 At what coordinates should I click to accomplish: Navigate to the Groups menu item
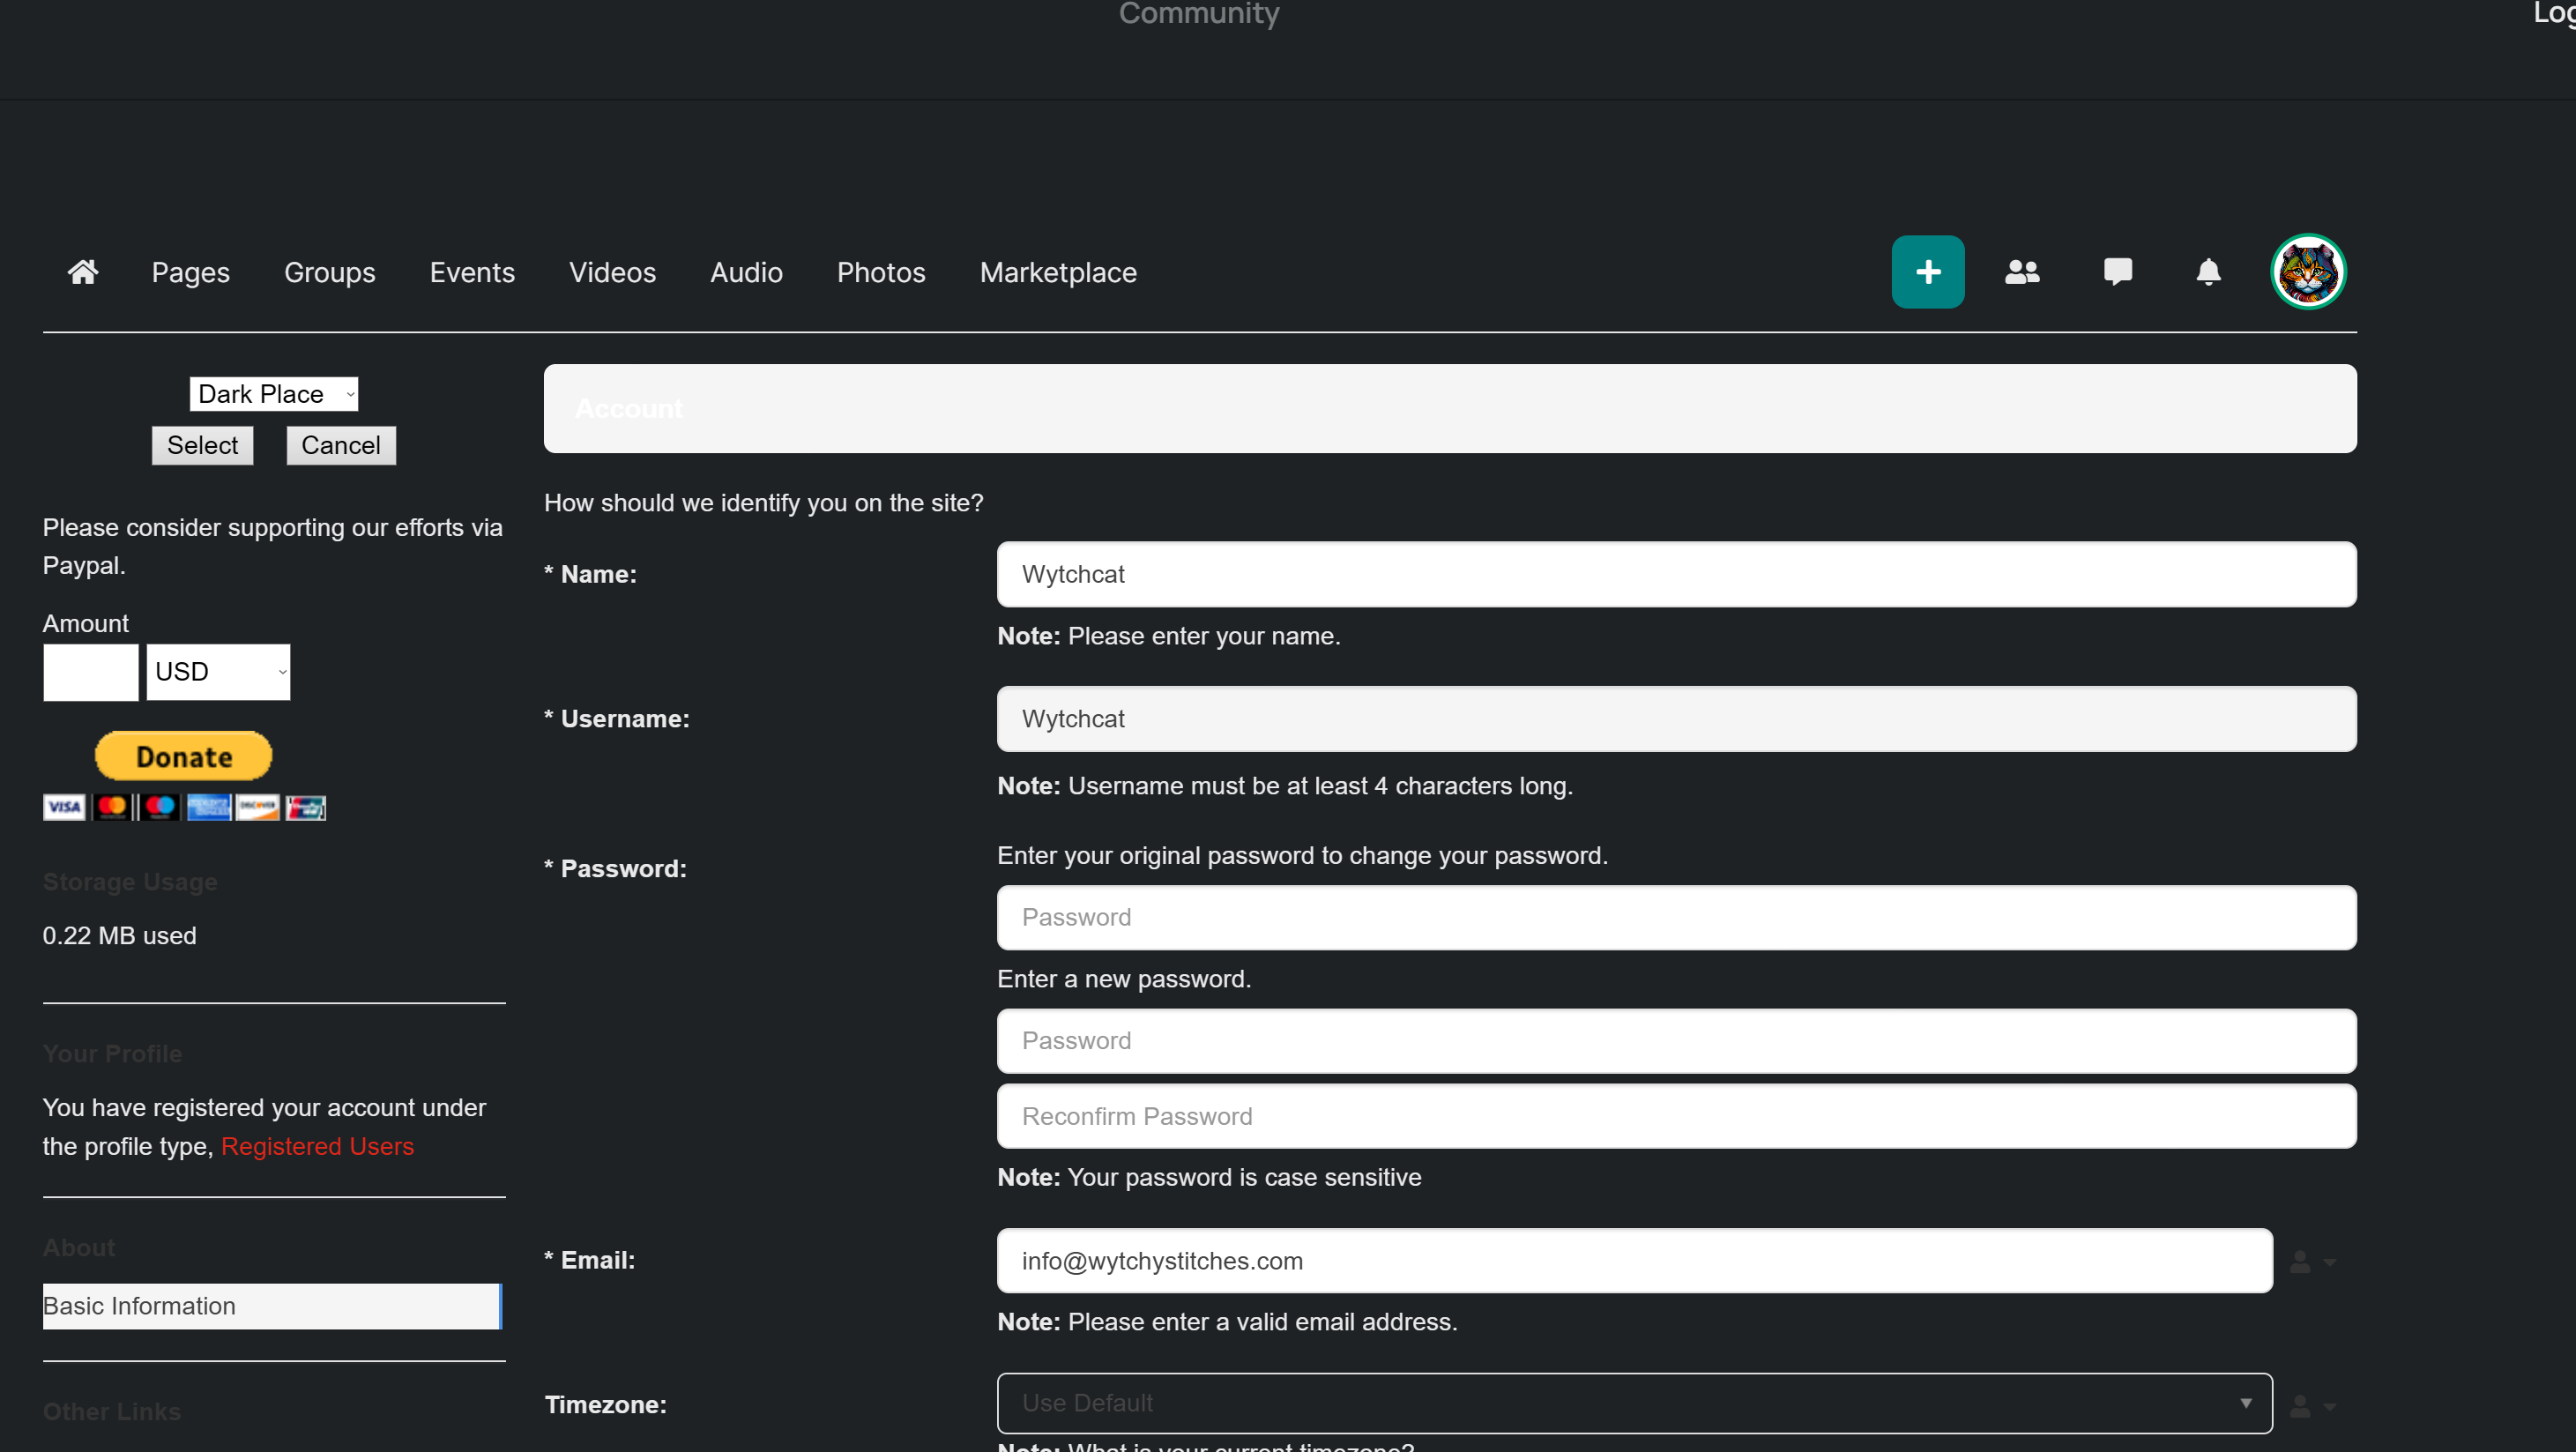[x=329, y=273]
